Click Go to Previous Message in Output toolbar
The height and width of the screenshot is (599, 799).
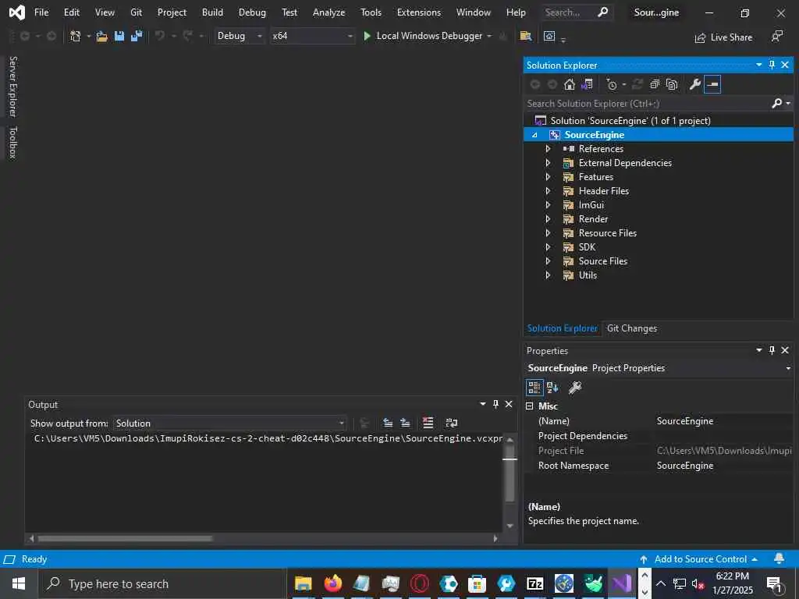tap(388, 423)
